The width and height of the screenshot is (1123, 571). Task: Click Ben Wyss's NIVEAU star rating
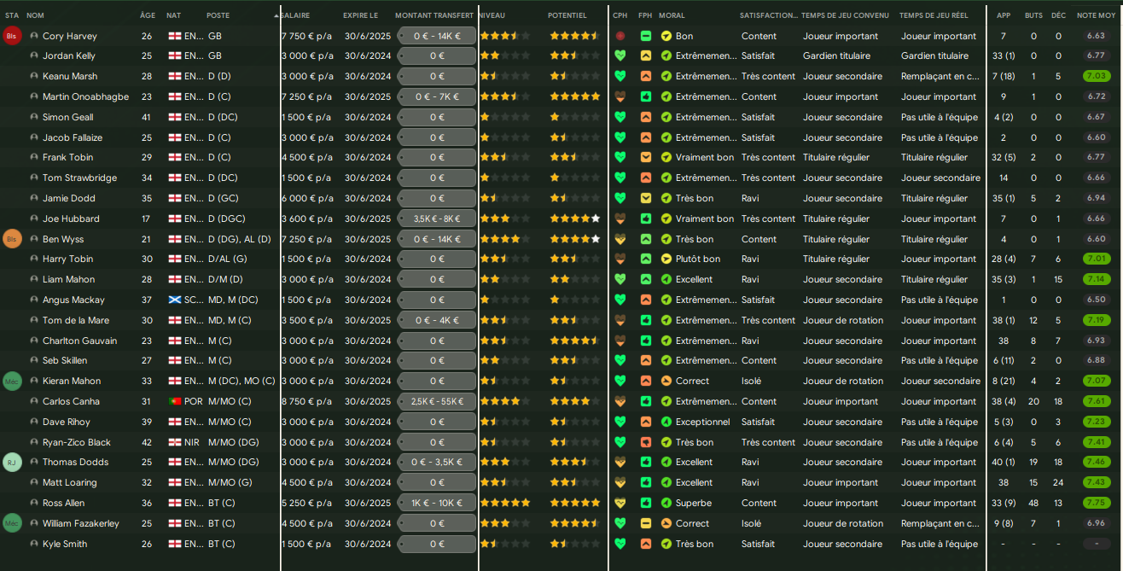pos(505,239)
